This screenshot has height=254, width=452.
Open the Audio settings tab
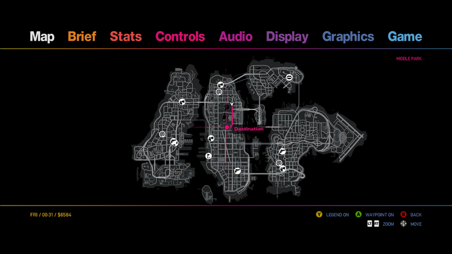click(236, 37)
